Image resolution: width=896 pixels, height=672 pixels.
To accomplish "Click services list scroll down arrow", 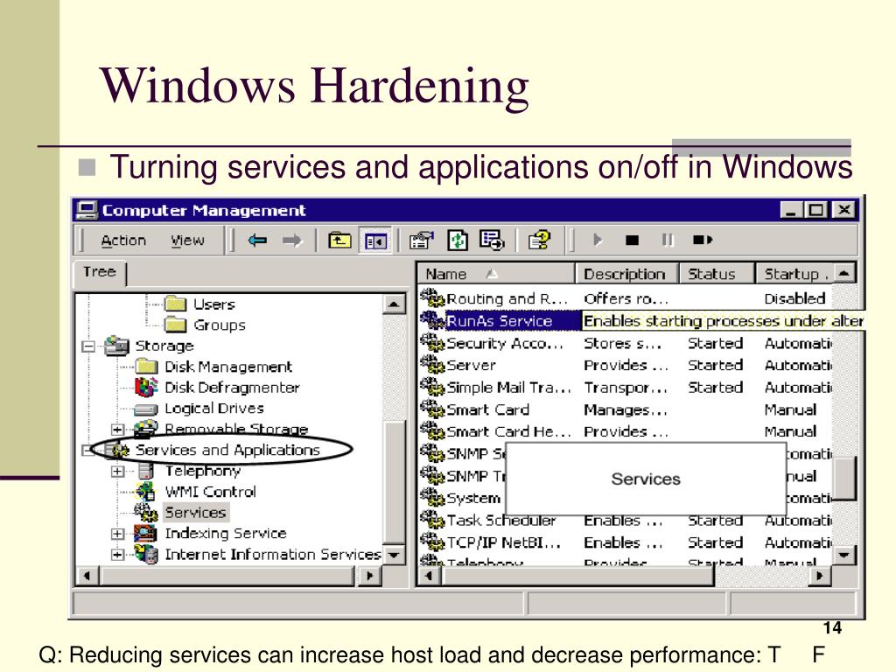I will 844,554.
